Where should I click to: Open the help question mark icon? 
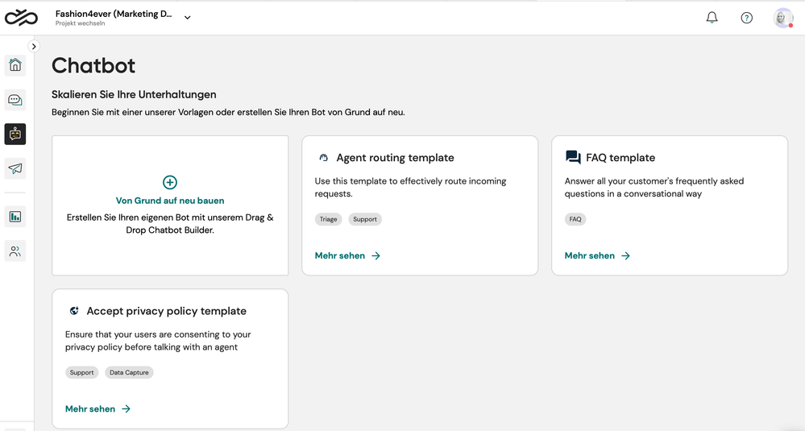[x=746, y=18]
